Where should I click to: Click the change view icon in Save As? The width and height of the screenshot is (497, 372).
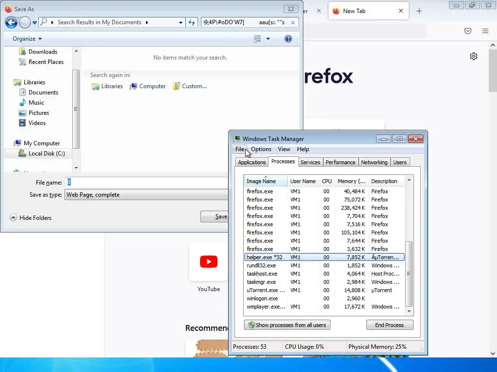click(x=257, y=39)
